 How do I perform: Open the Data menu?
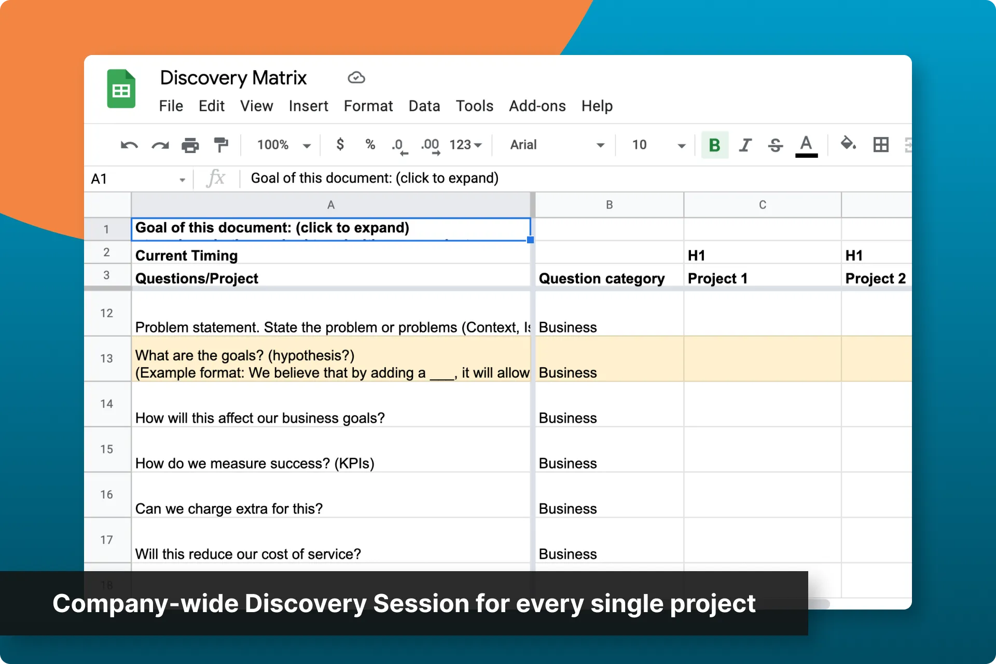tap(424, 106)
